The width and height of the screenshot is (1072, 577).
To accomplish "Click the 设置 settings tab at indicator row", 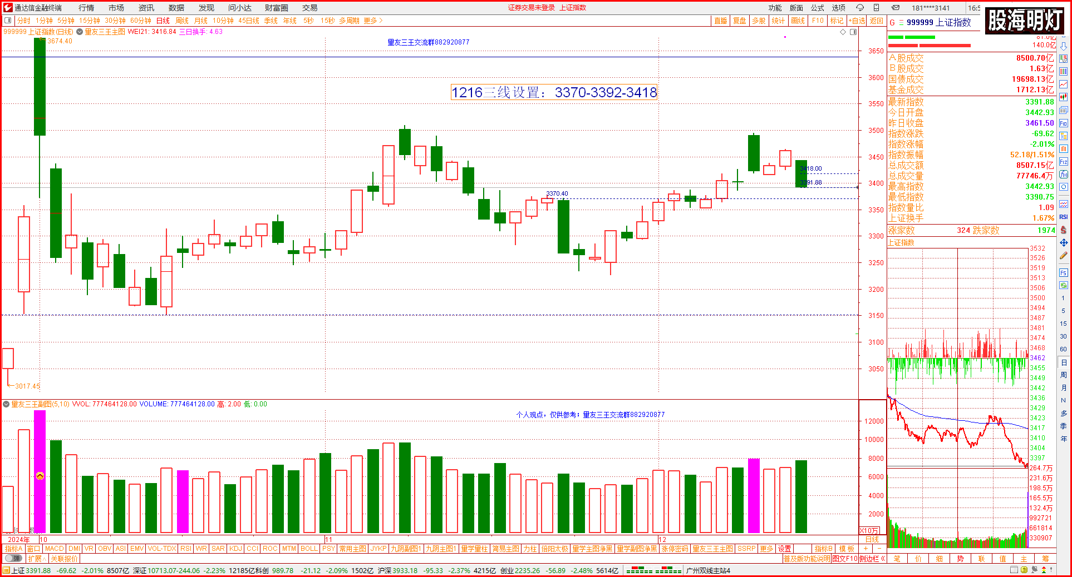I will point(785,549).
